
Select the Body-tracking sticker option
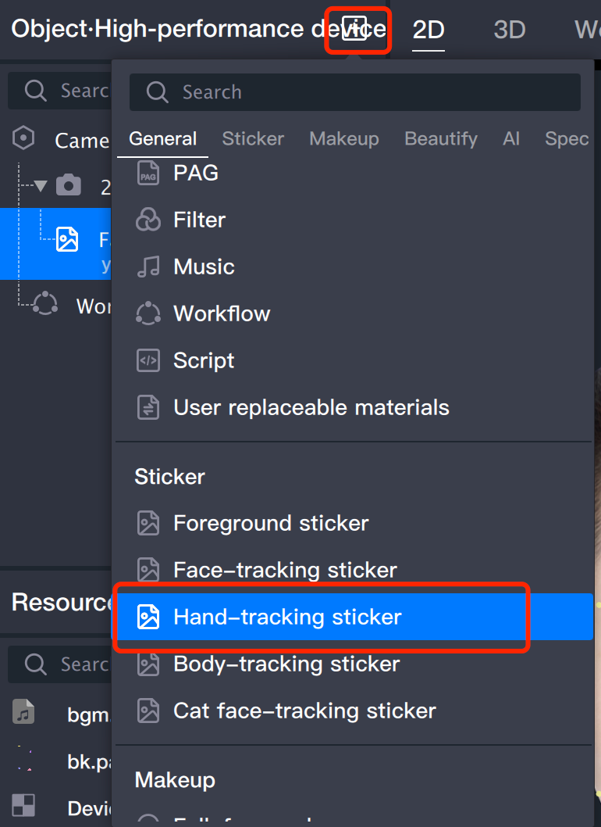pyautogui.click(x=286, y=664)
